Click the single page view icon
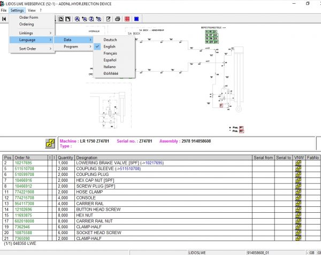 pyautogui.click(x=61, y=19)
